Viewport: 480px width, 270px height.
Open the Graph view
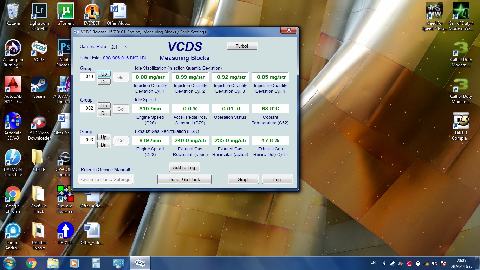(x=244, y=179)
